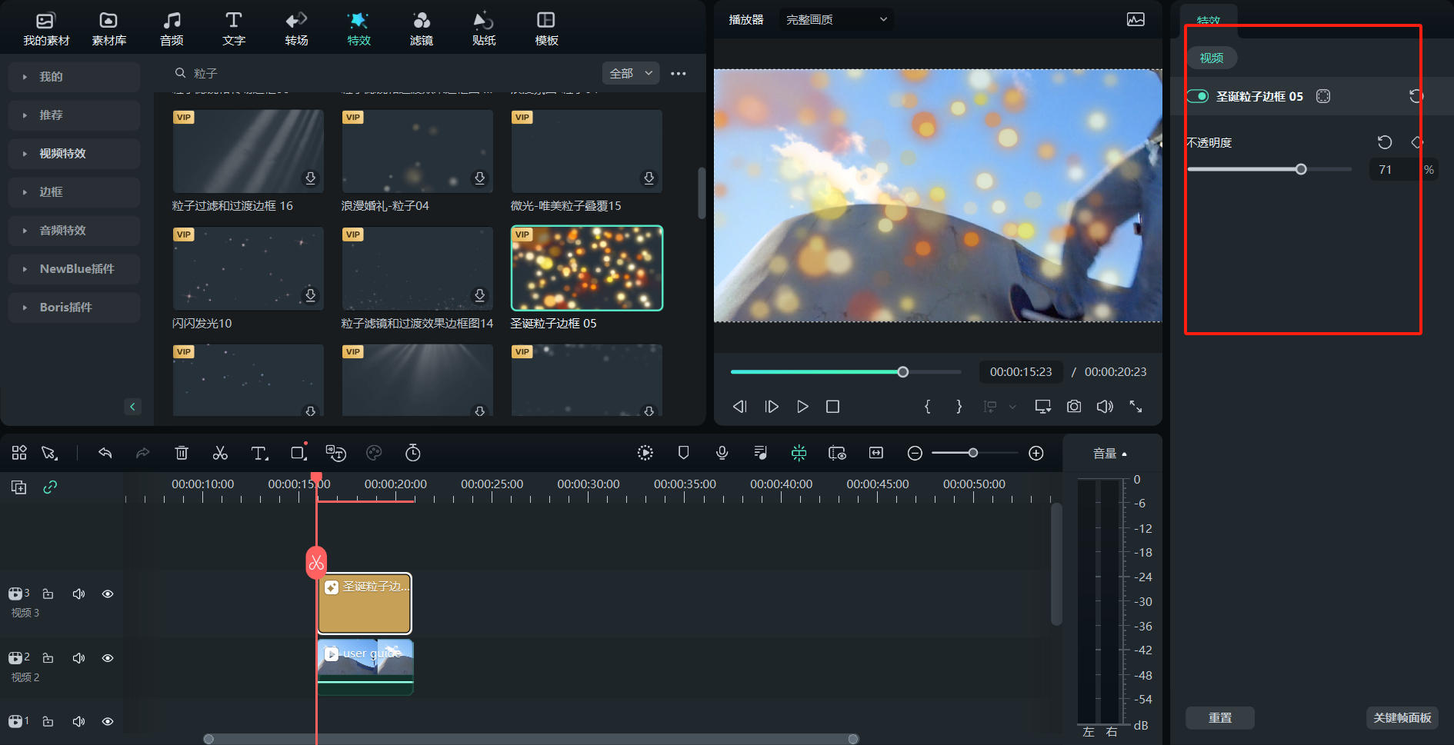Open the 关键帧面板 button
This screenshot has height=745, width=1454.
[x=1402, y=717]
